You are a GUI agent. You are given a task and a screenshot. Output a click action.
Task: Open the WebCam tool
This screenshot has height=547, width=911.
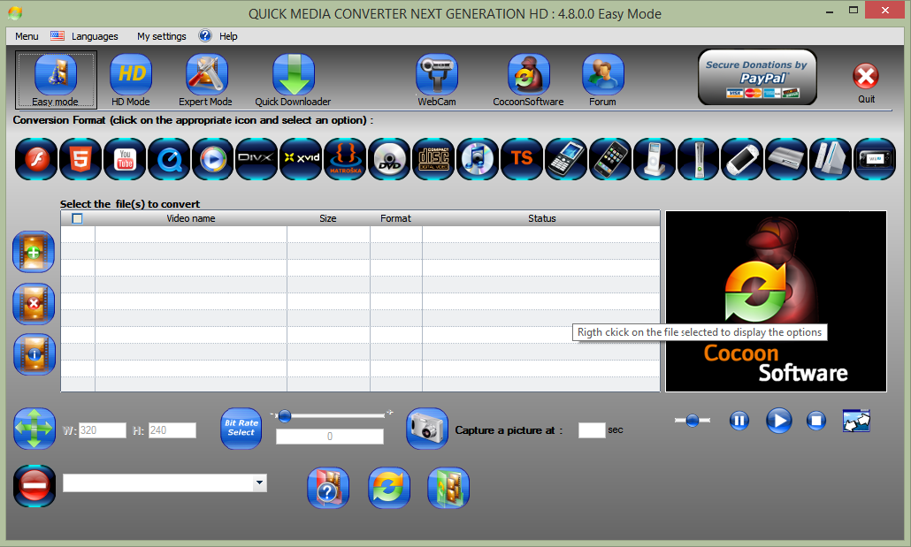pos(437,80)
